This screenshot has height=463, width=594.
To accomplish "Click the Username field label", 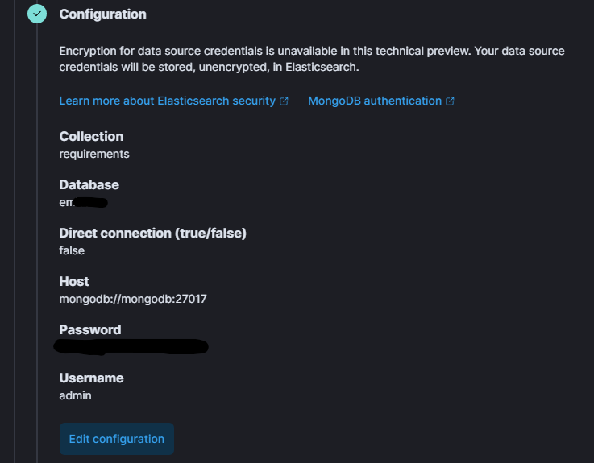I will click(x=91, y=378).
